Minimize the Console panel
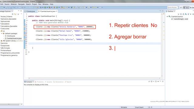 160,81
